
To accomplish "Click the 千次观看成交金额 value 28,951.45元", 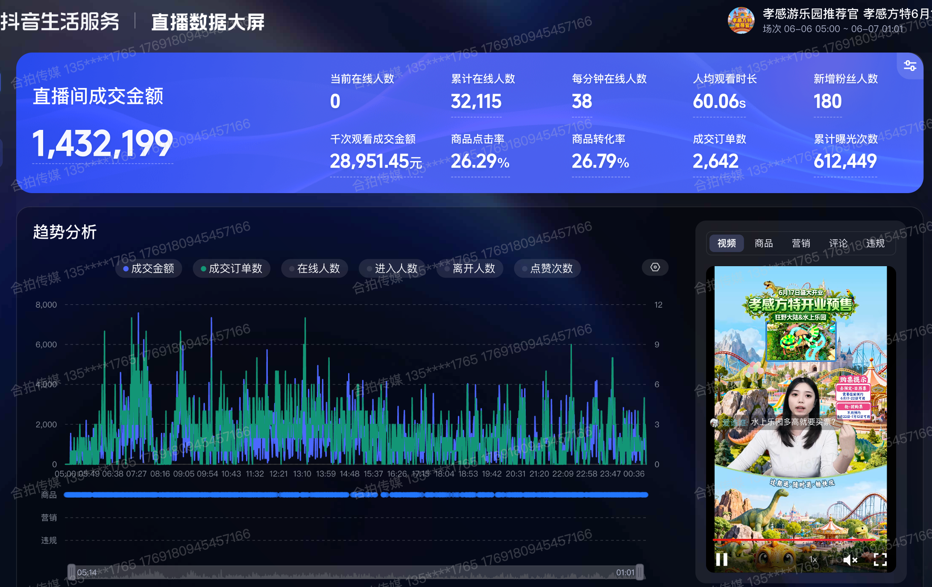I will click(x=376, y=161).
